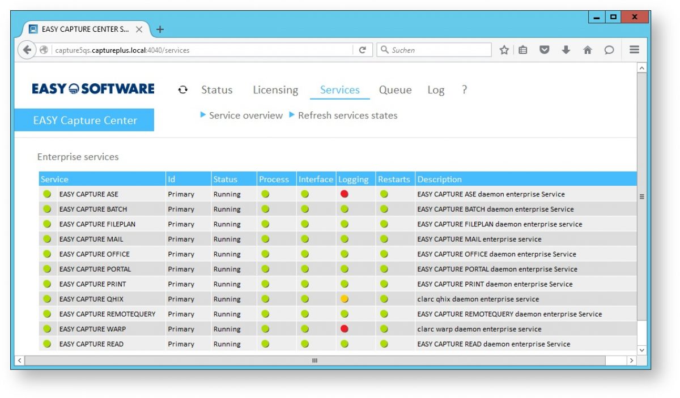Click the red Logging indicator for EASY CAPTURE WARP
This screenshot has height=398, width=680.
click(x=344, y=329)
